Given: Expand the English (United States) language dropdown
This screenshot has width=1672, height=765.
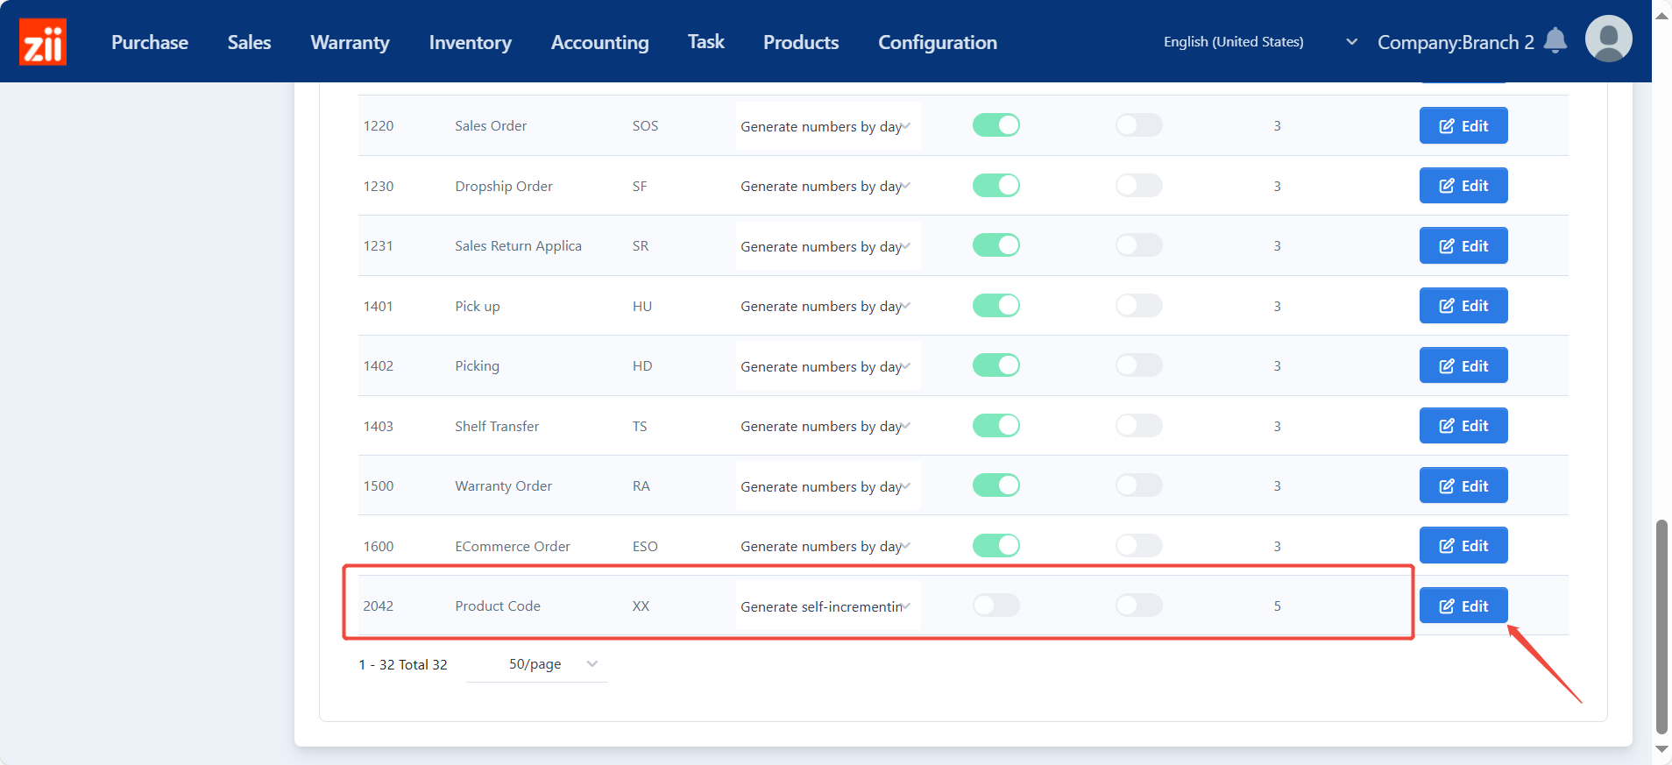Looking at the screenshot, I should click(1260, 42).
